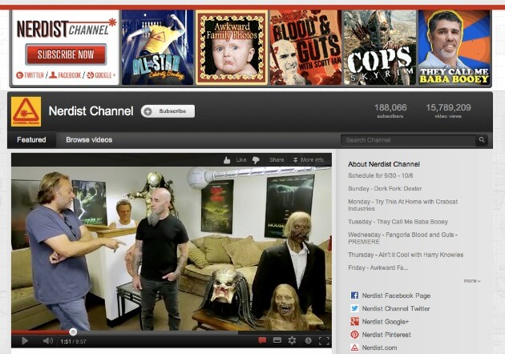This screenshot has width=505, height=354.
Task: Play the video using the play button
Action: click(x=25, y=341)
